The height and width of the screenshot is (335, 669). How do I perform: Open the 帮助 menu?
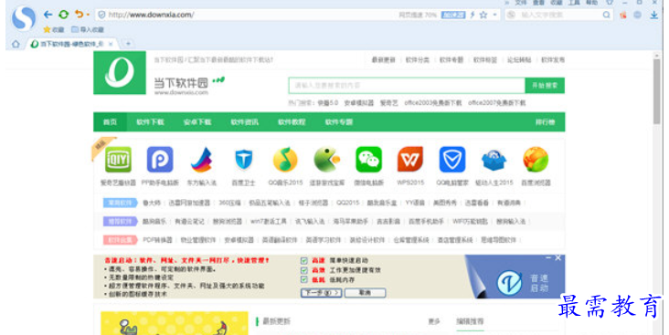point(592,3)
